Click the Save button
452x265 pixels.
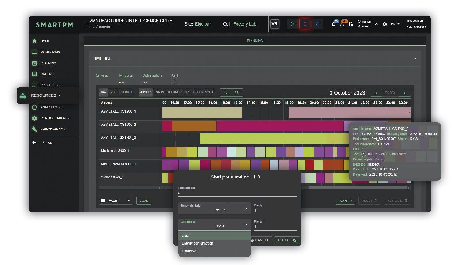(143, 201)
